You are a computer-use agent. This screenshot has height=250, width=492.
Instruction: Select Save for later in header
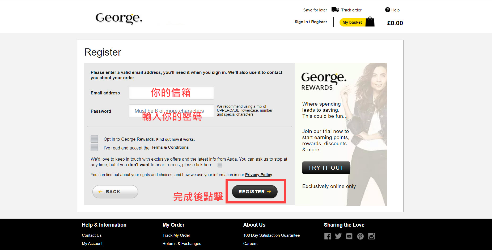[x=315, y=10]
